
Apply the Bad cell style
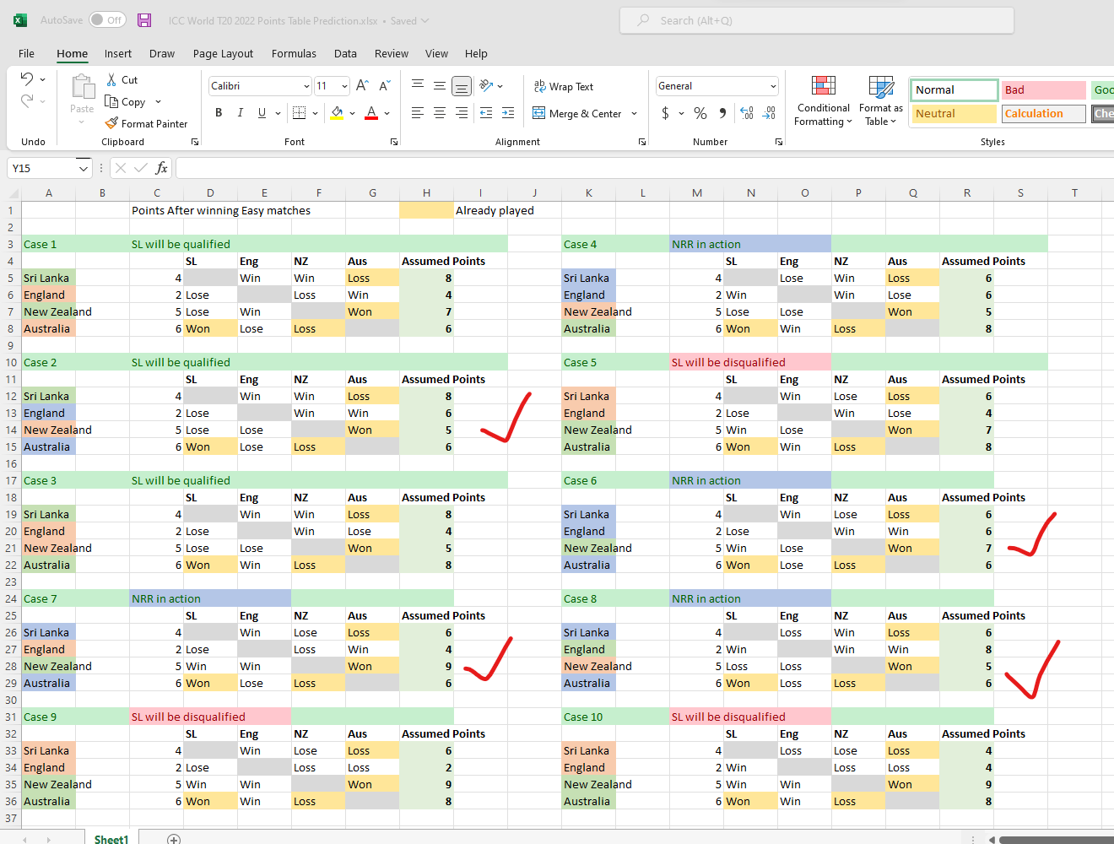1044,89
